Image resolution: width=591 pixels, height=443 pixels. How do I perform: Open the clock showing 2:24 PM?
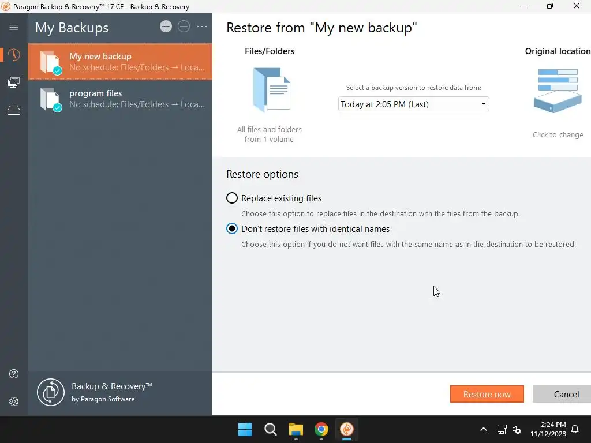tap(548, 429)
